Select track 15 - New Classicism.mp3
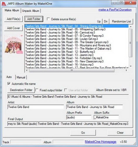This screenshot has width=138, height=147. [x=77, y=61]
